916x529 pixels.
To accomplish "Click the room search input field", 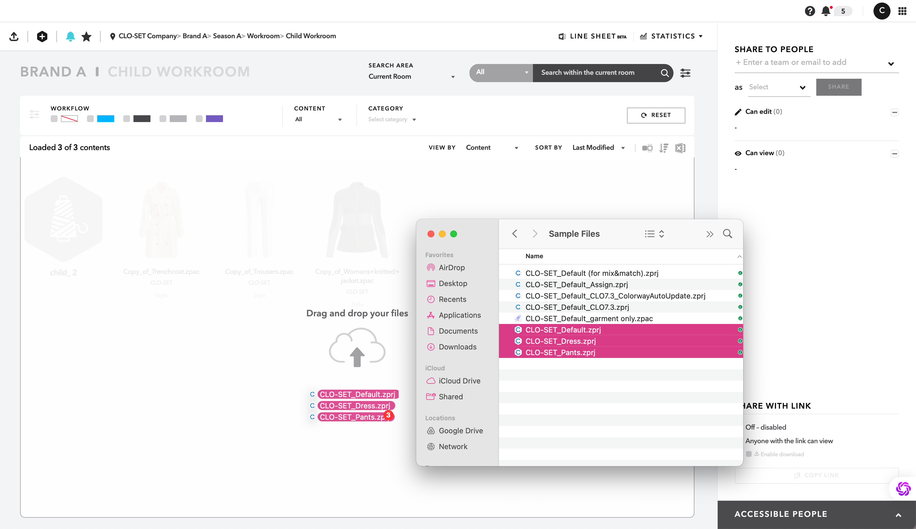I will coord(596,73).
